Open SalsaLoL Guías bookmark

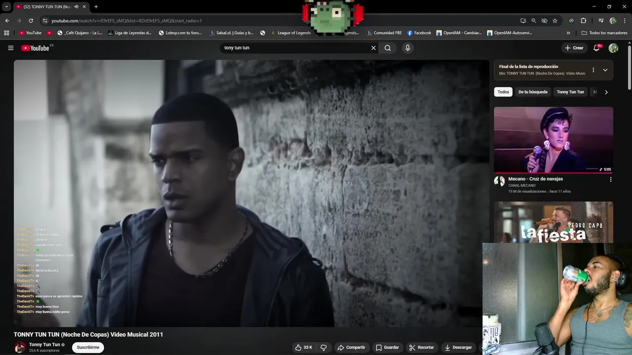[232, 33]
